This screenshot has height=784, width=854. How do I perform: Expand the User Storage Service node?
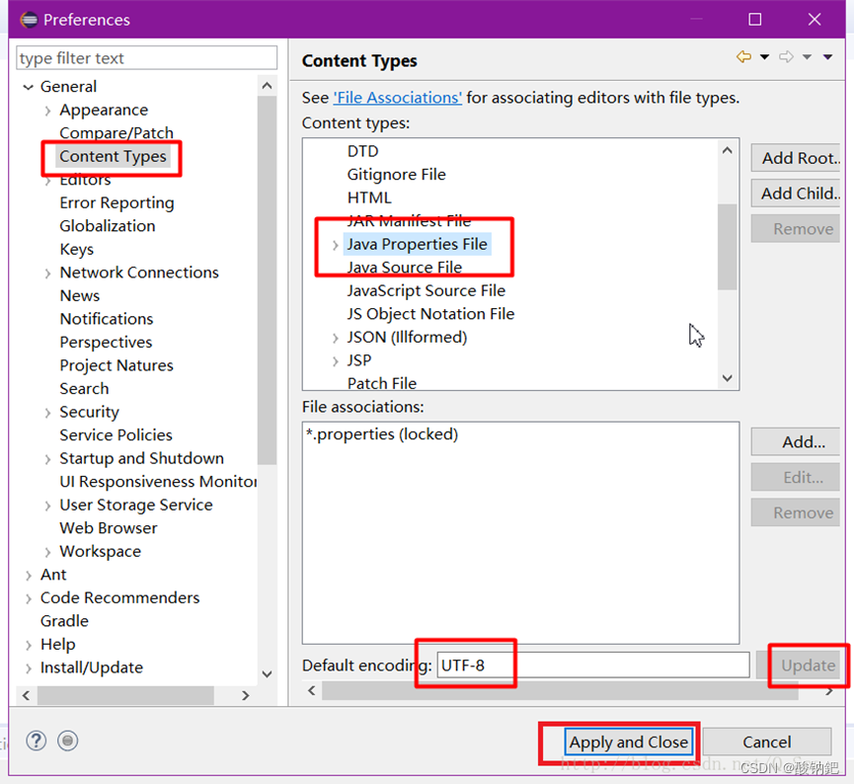(x=48, y=506)
